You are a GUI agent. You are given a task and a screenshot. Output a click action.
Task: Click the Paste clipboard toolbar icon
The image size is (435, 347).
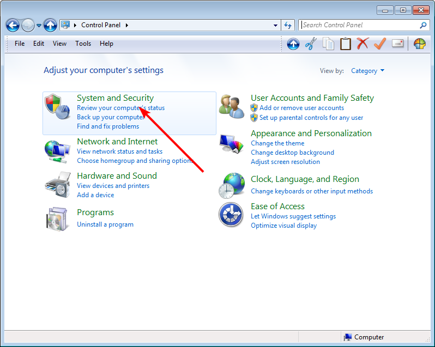pyautogui.click(x=346, y=44)
